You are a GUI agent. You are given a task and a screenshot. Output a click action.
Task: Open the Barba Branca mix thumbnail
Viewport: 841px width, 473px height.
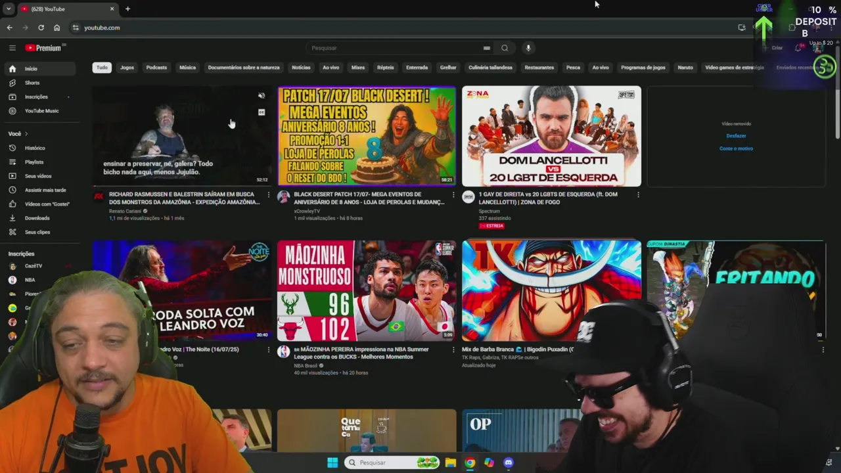point(551,290)
